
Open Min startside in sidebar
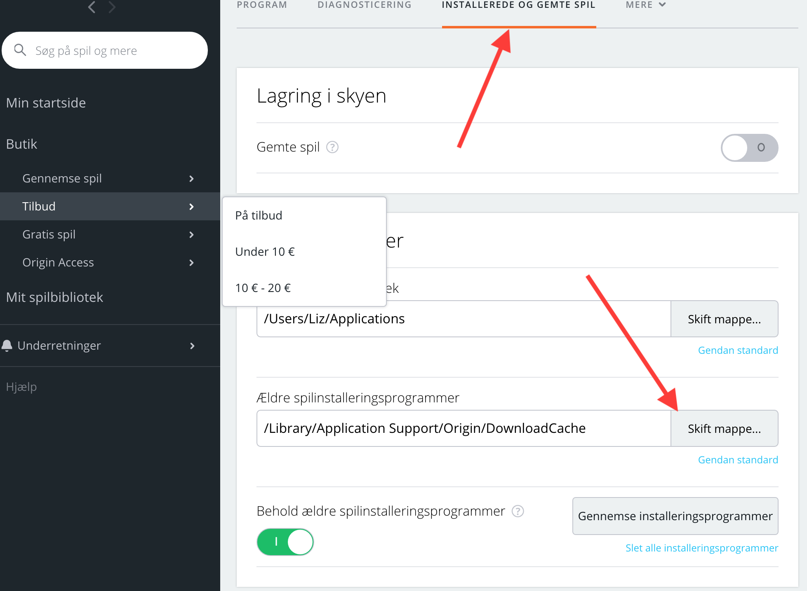tap(46, 103)
